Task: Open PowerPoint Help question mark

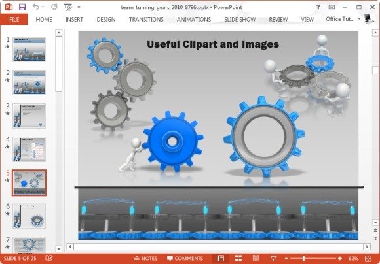Action: click(318, 7)
